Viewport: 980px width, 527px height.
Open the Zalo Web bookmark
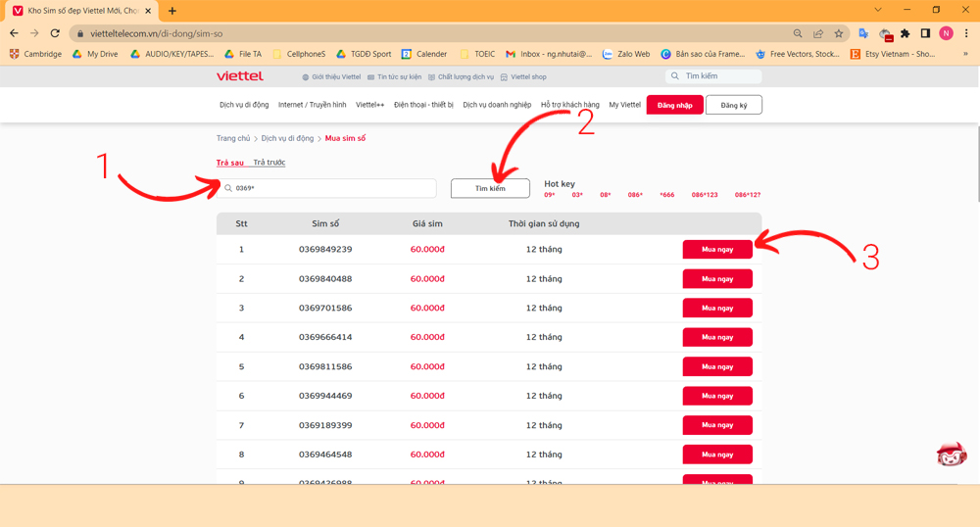click(626, 54)
